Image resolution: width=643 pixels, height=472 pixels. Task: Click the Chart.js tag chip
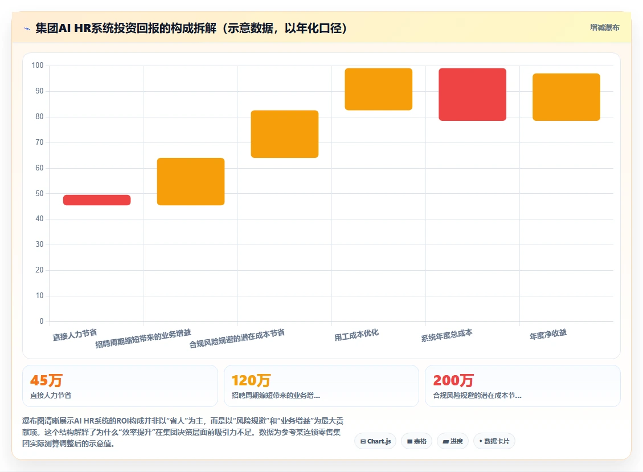[375, 441]
